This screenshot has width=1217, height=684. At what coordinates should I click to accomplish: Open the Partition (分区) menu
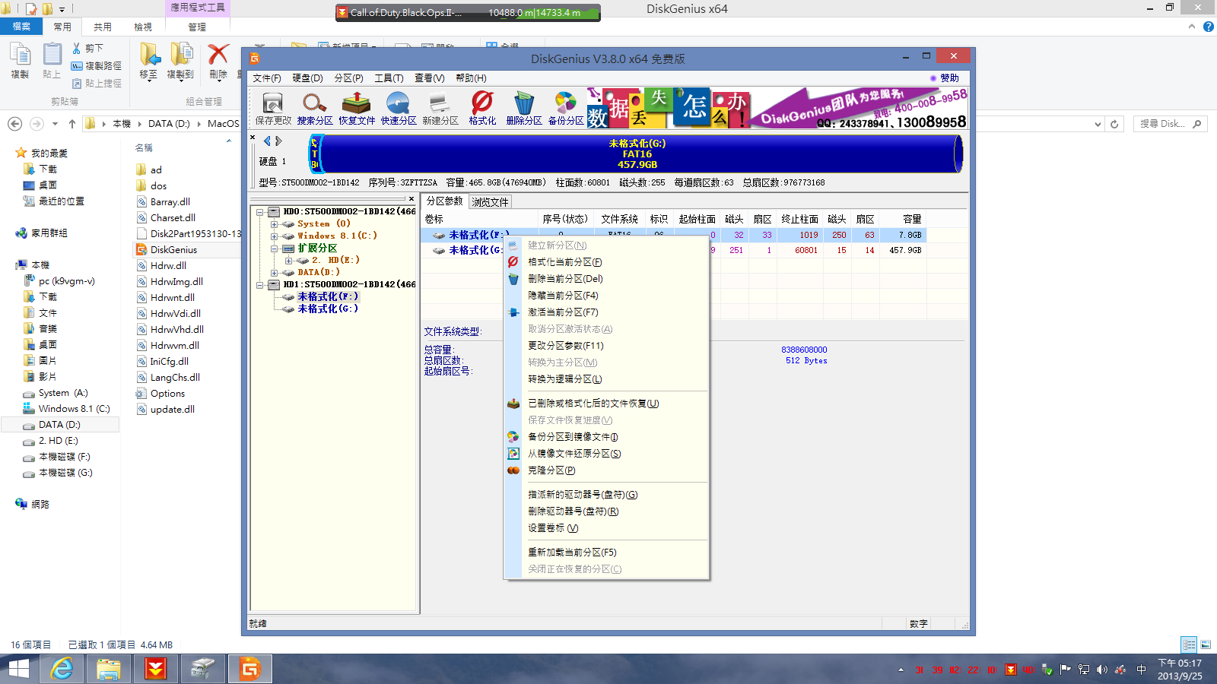pos(348,78)
